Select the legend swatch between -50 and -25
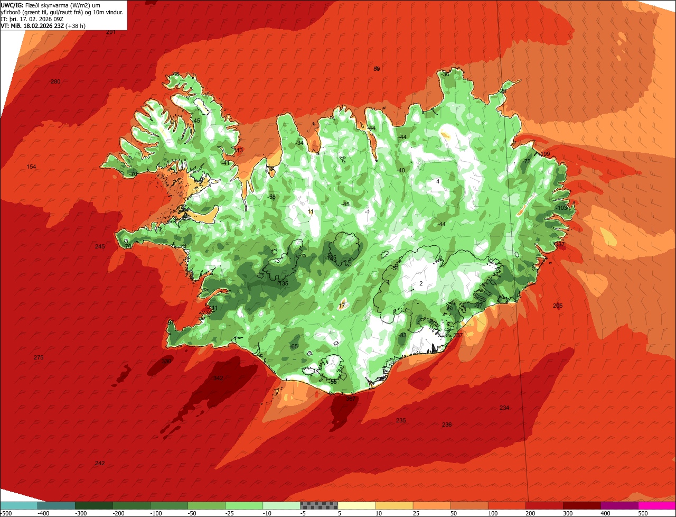676x517 pixels. [206, 505]
